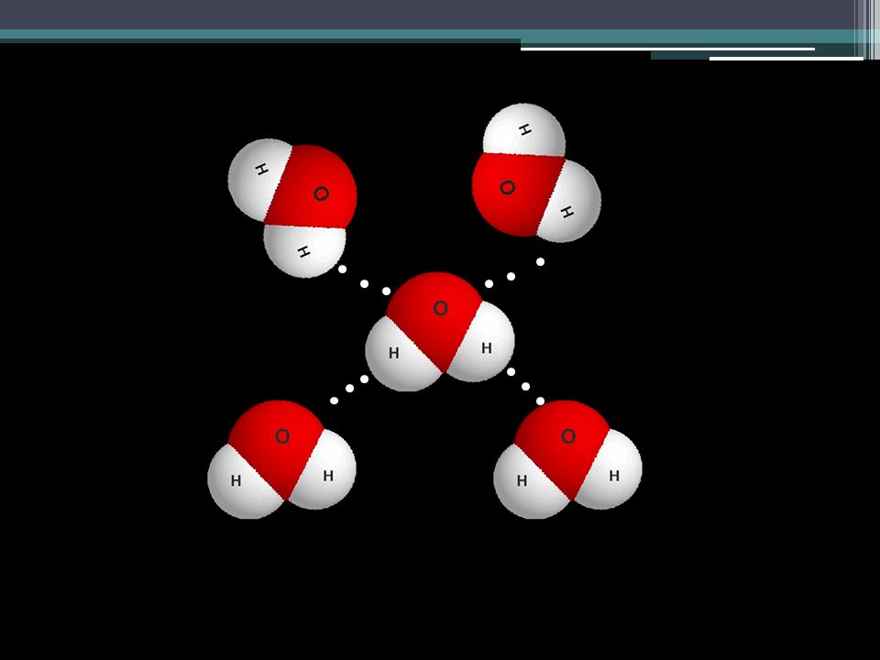This screenshot has width=880, height=660.
Task: Click the dotted hydrogen bond toward the upper-left molecule
Action: coord(364,280)
